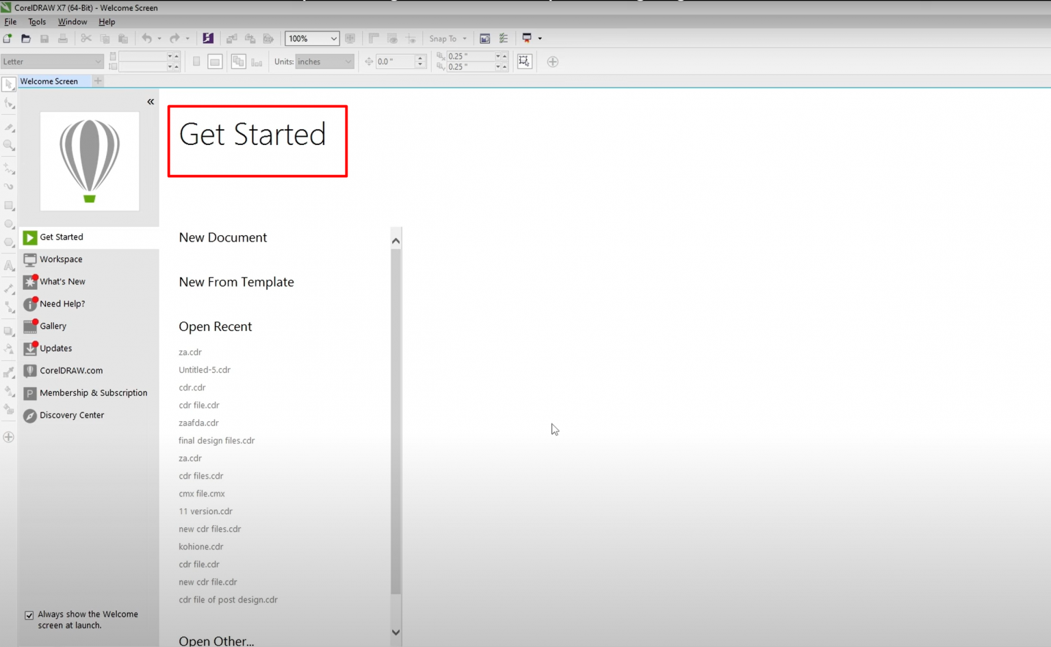1051x647 pixels.
Task: Select the Polygon tool in toolbox
Action: pos(9,242)
